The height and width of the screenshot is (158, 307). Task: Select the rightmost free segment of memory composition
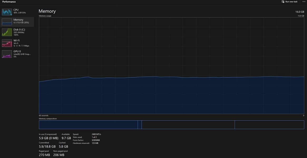[269, 125]
